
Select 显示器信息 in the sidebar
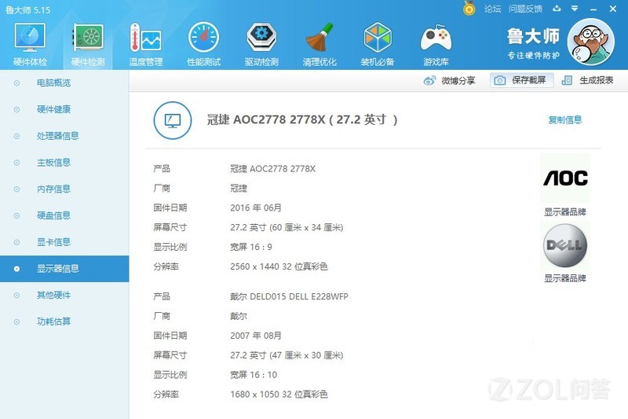click(64, 269)
